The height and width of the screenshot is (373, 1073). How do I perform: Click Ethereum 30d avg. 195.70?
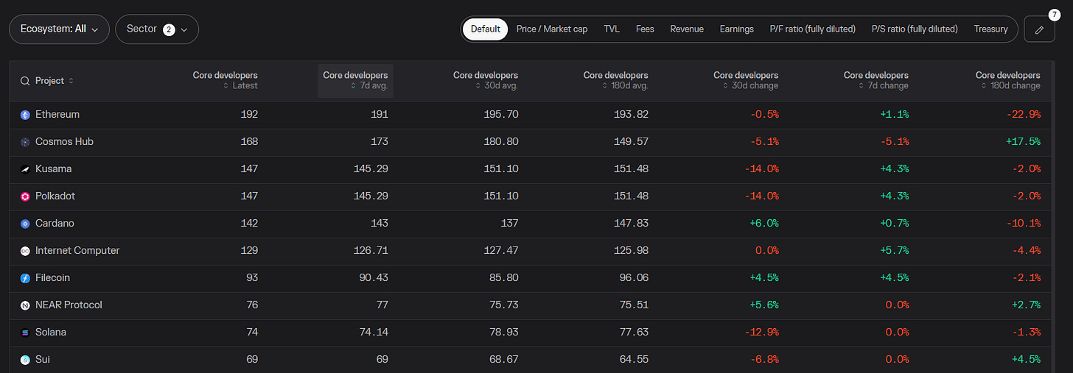(x=501, y=115)
